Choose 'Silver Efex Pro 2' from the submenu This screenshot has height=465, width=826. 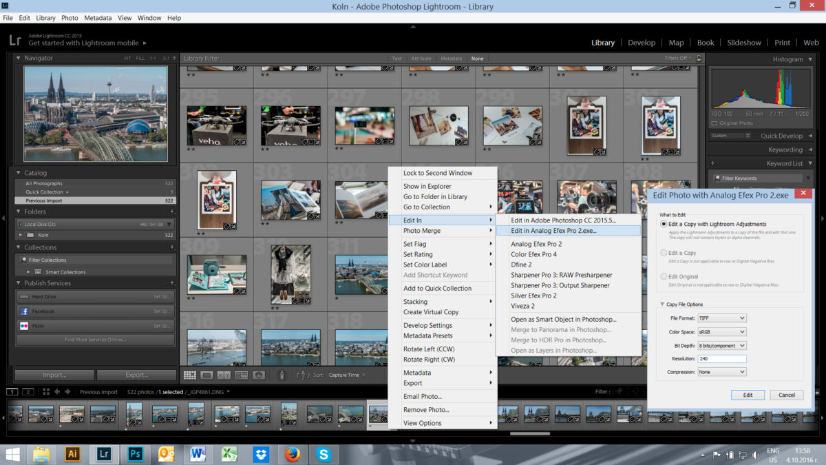point(533,296)
